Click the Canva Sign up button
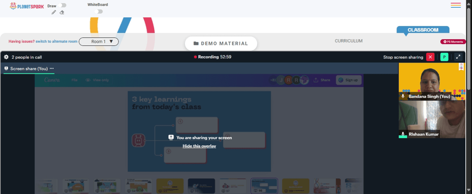The image size is (472, 194). click(x=349, y=80)
